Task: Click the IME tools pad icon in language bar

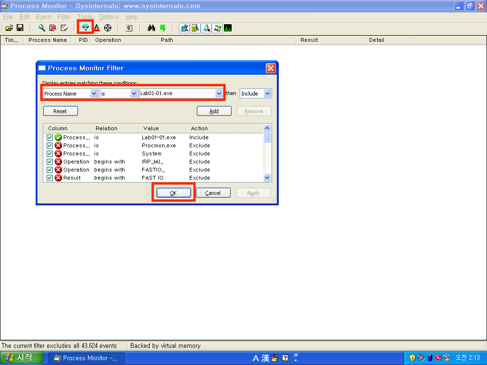Action: [x=275, y=358]
